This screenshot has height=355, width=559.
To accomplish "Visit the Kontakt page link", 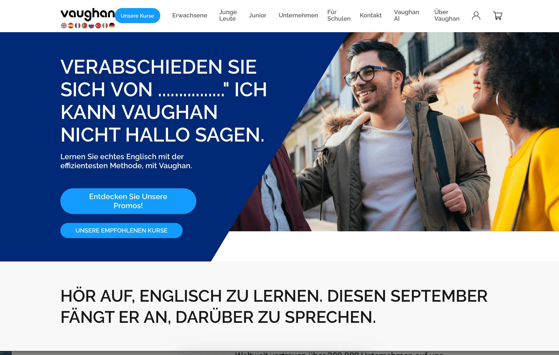I will pyautogui.click(x=371, y=15).
